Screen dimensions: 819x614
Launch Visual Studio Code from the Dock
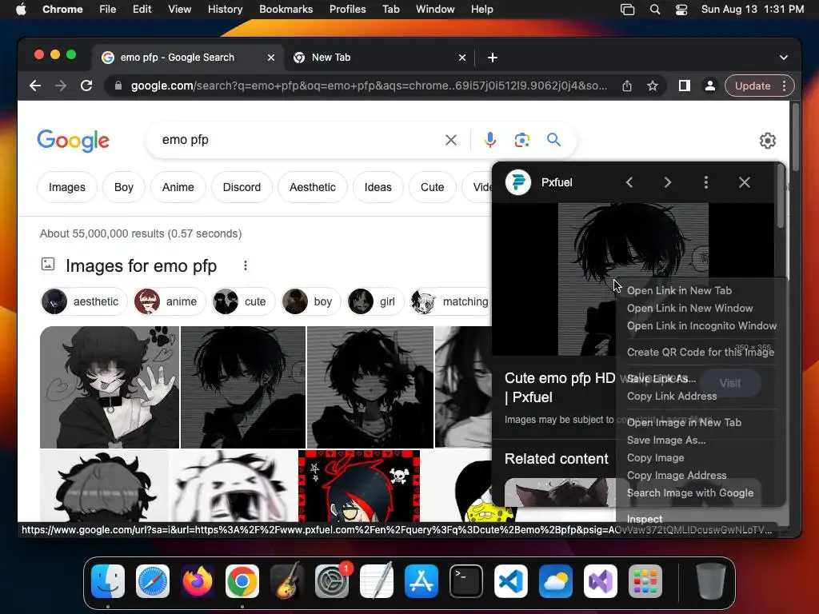click(x=511, y=581)
